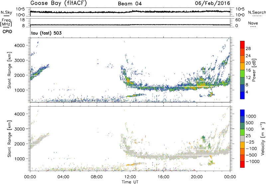Click the '4000' tick in Power panel

tap(20, 46)
